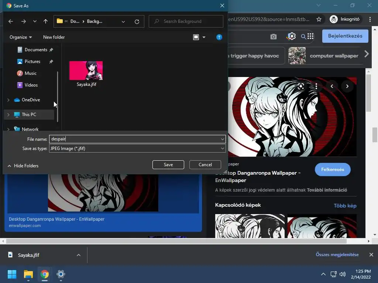Open Desktop Danganronpa Wallpaper title in preview
The height and width of the screenshot is (283, 378).
tap(258, 177)
